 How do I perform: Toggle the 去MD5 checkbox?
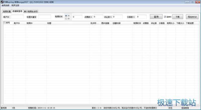[x=165, y=17]
